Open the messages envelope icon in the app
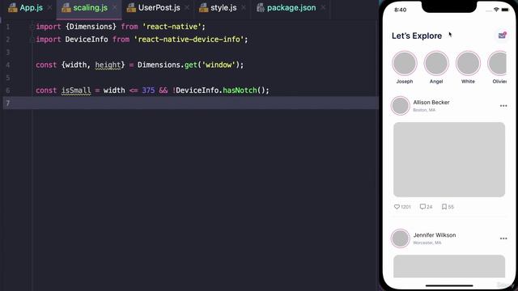Image resolution: width=518 pixels, height=291 pixels. point(502,36)
